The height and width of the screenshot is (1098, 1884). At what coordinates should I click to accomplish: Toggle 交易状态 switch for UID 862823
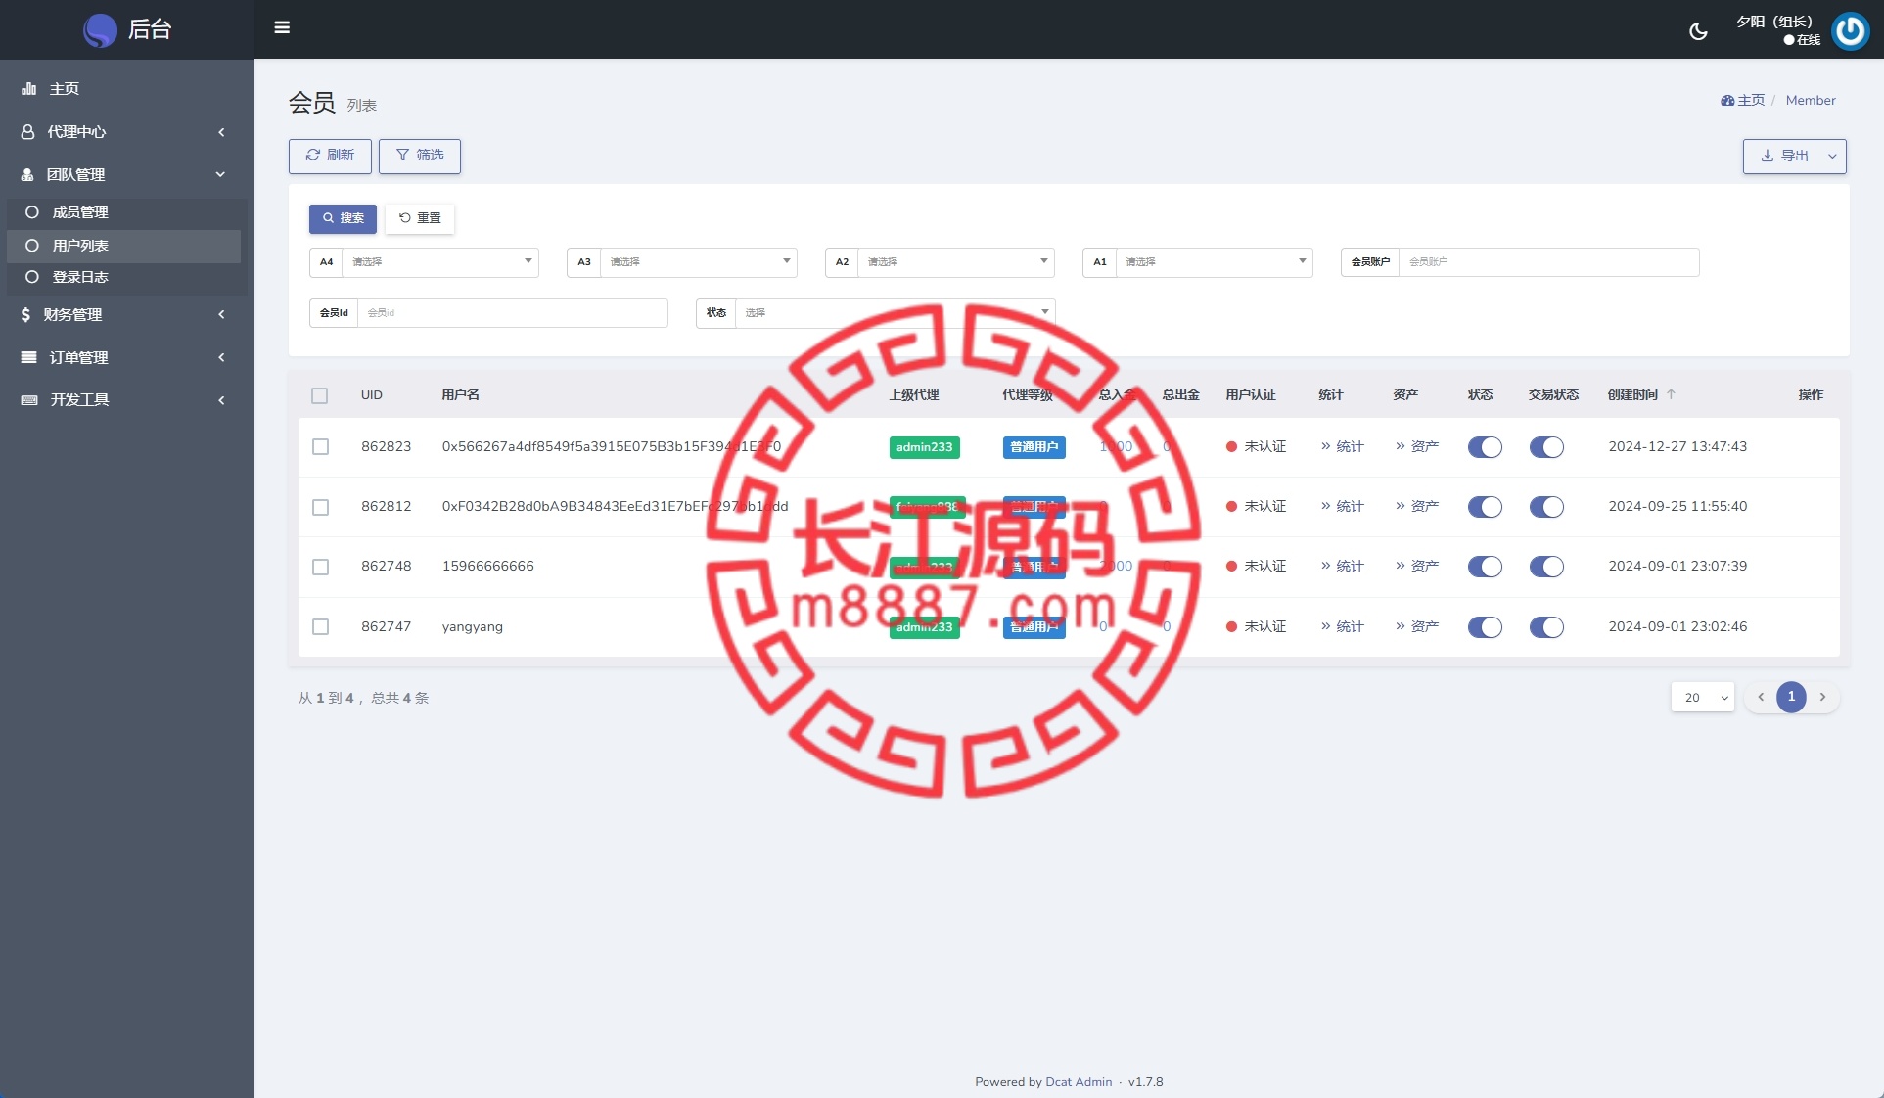pos(1547,447)
